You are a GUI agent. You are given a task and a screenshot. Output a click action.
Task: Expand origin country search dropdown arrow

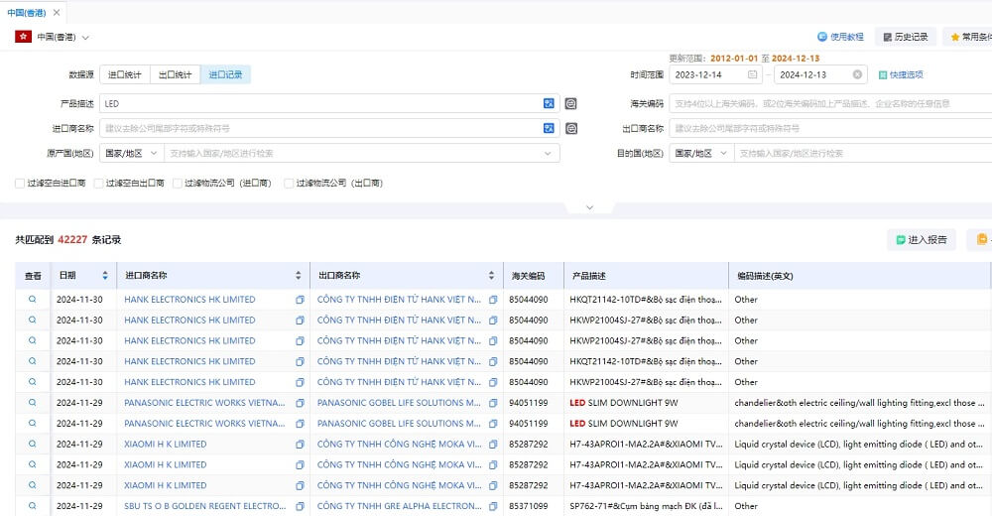pos(548,153)
